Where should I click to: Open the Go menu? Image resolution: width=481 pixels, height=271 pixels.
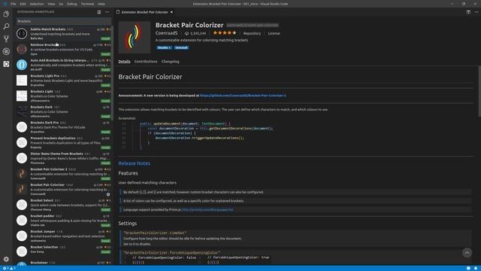[x=61, y=4]
